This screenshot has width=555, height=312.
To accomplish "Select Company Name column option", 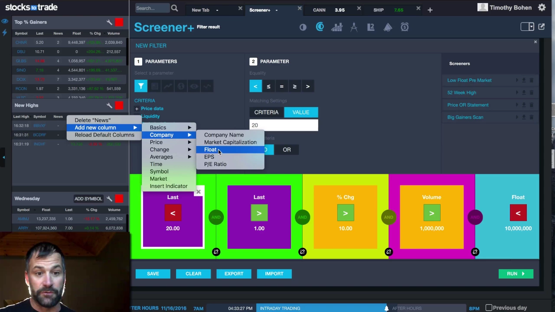I will pyautogui.click(x=230, y=135).
